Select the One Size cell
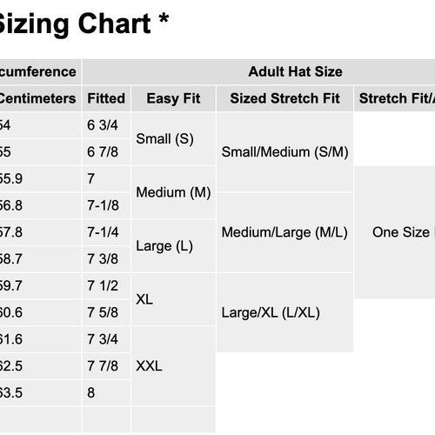Image resolution: width=435 pixels, height=435 pixels. (x=395, y=232)
